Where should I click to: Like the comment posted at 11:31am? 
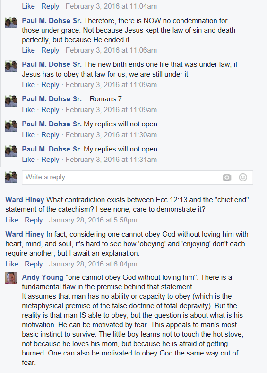[x=28, y=160]
